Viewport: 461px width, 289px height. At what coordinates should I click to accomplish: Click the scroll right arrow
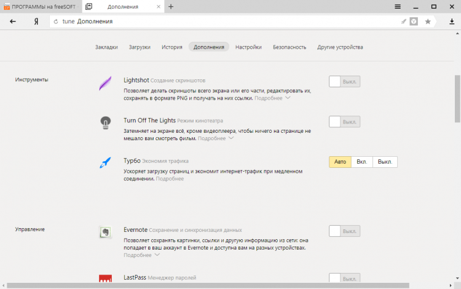click(451, 285)
